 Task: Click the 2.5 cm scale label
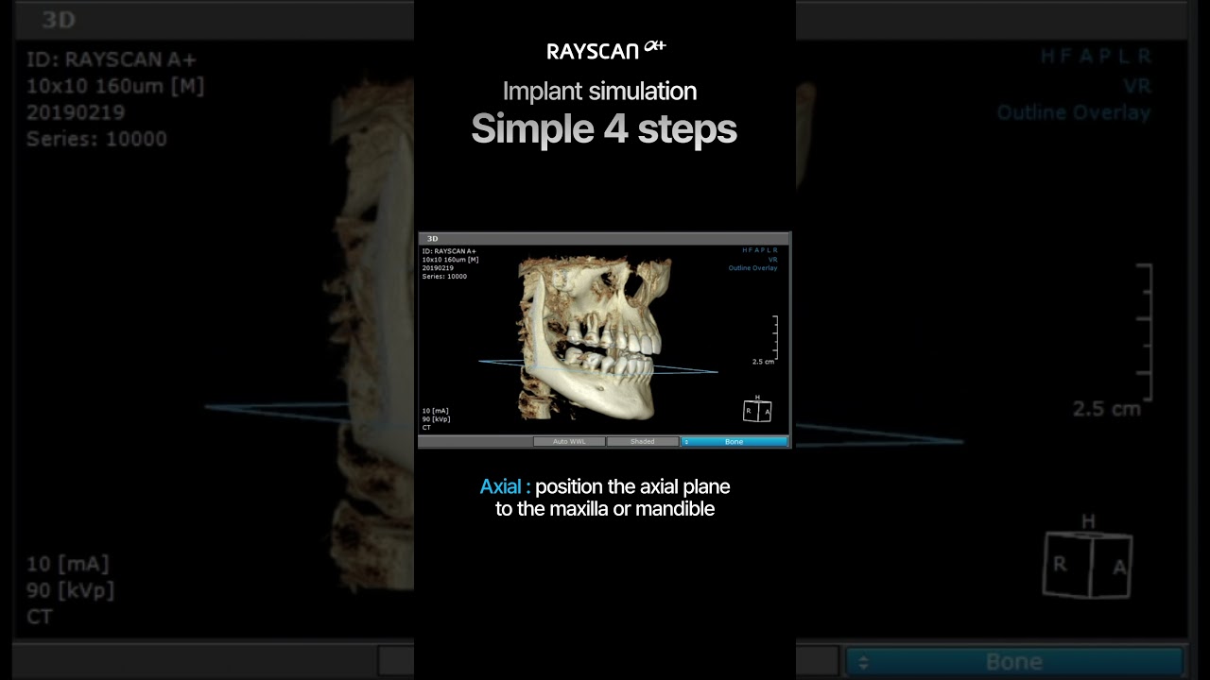point(763,362)
